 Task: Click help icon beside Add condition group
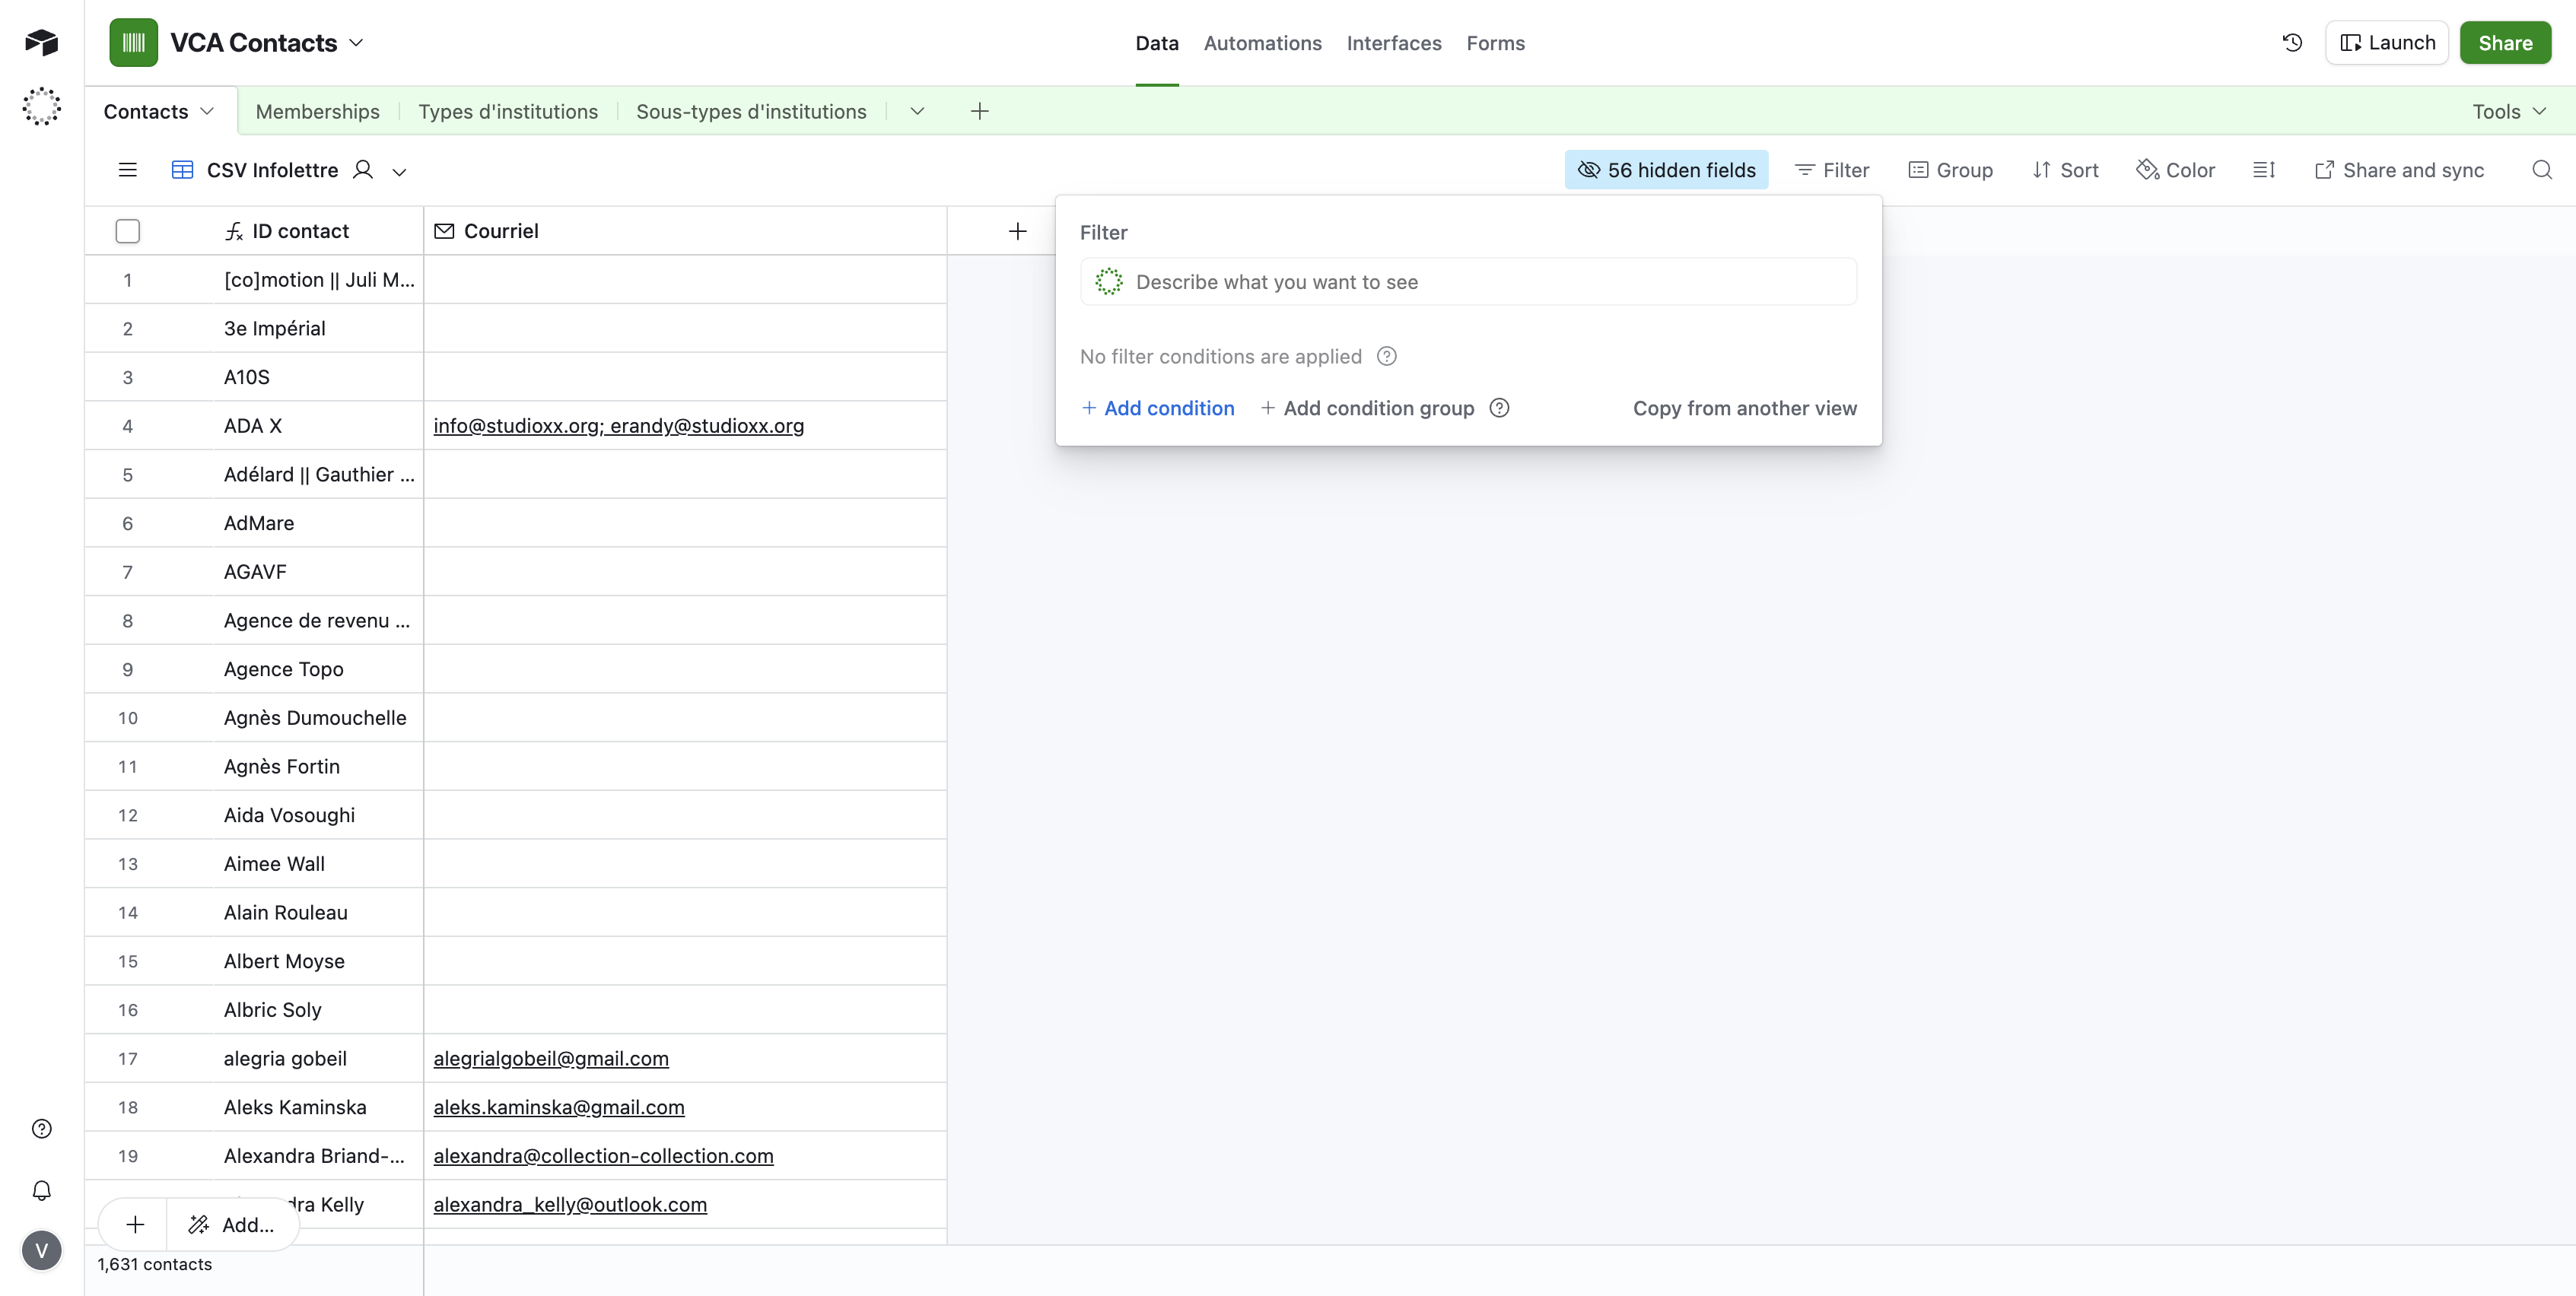[1499, 408]
